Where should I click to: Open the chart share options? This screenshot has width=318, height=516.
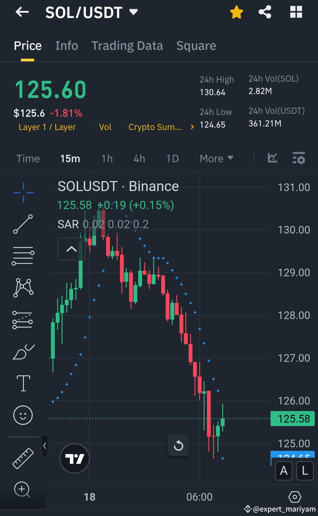(264, 12)
